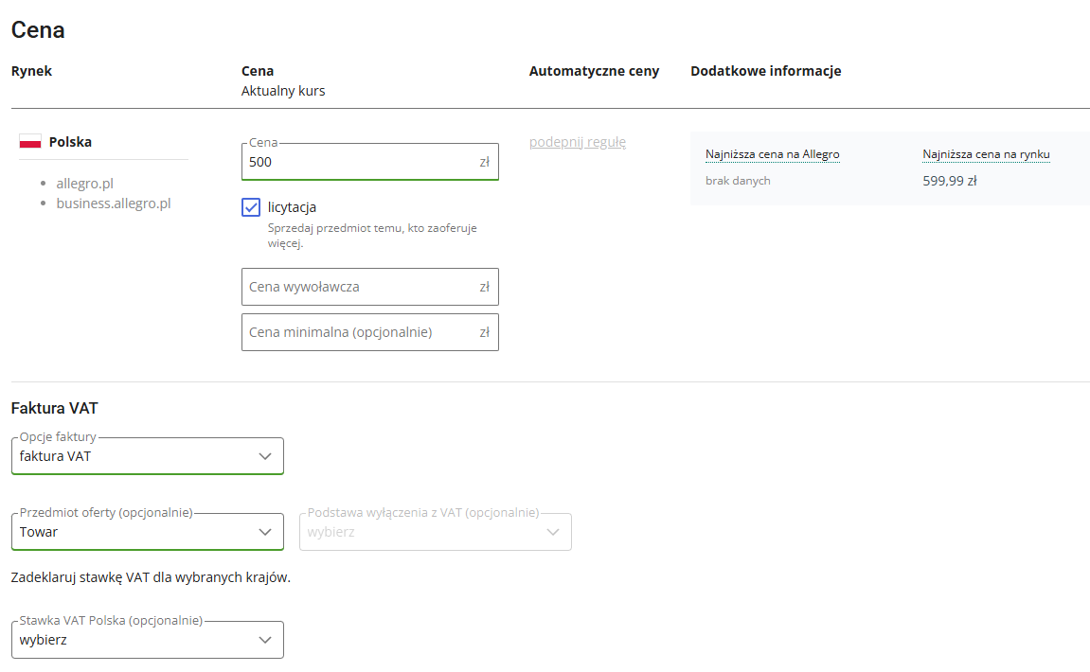1090x672 pixels.
Task: Focus the Cena input field
Action: pos(360,162)
